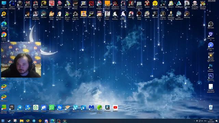
Task: Open The Binding of Isaac shortcut
Action: [195, 4]
